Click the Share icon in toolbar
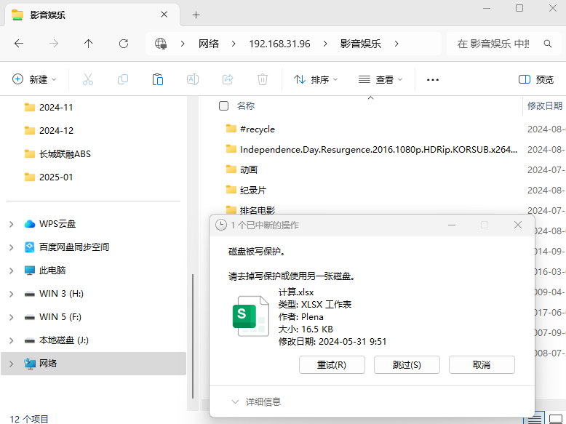Screen dimensions: 566x424 tap(228, 79)
